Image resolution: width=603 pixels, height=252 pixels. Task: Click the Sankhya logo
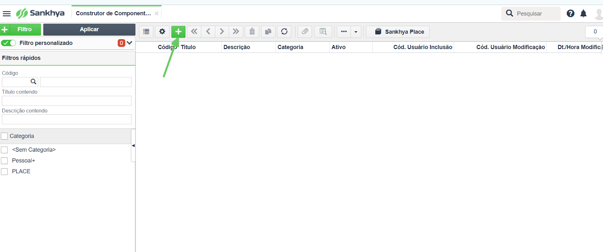point(40,13)
